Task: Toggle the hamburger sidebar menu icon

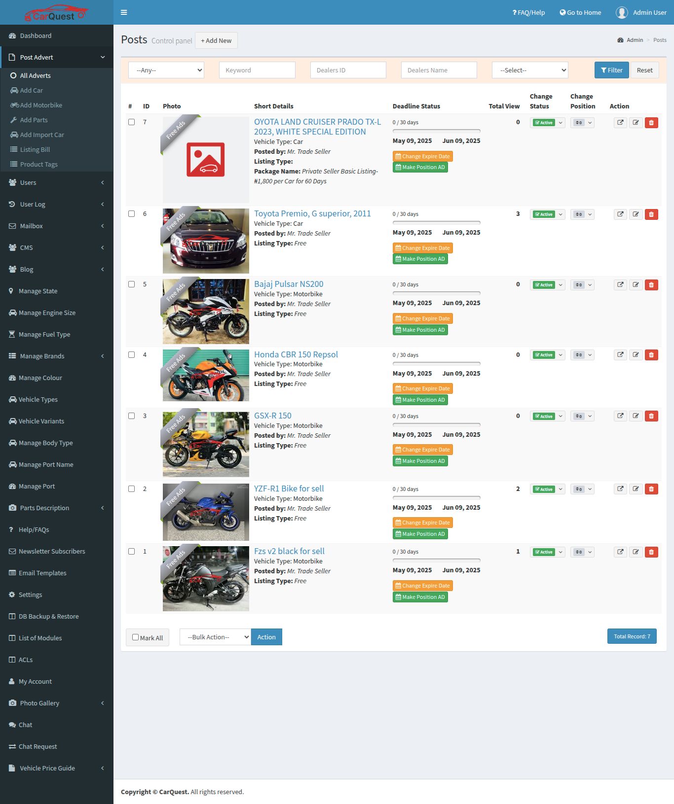Action: coord(124,12)
